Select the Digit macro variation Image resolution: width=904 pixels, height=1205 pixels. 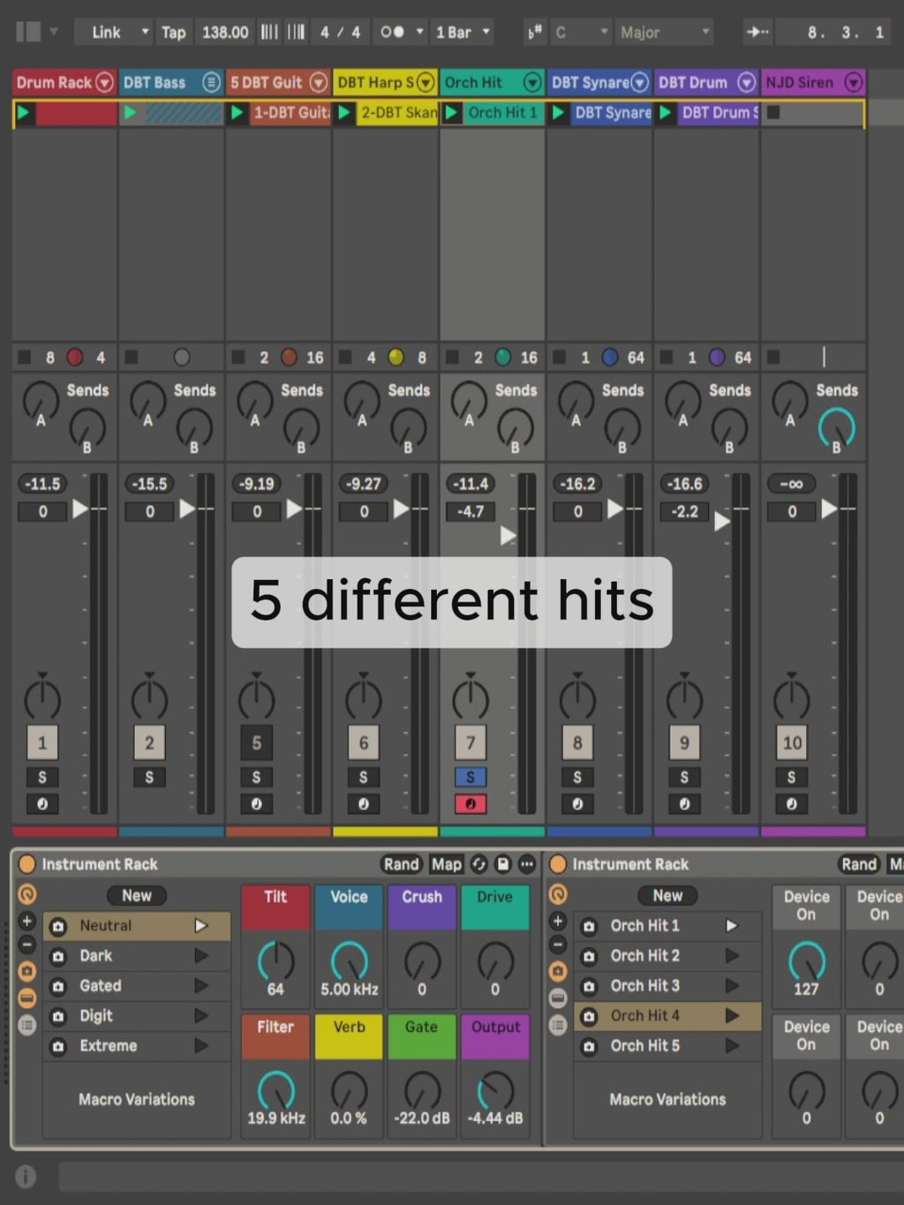click(x=137, y=1016)
